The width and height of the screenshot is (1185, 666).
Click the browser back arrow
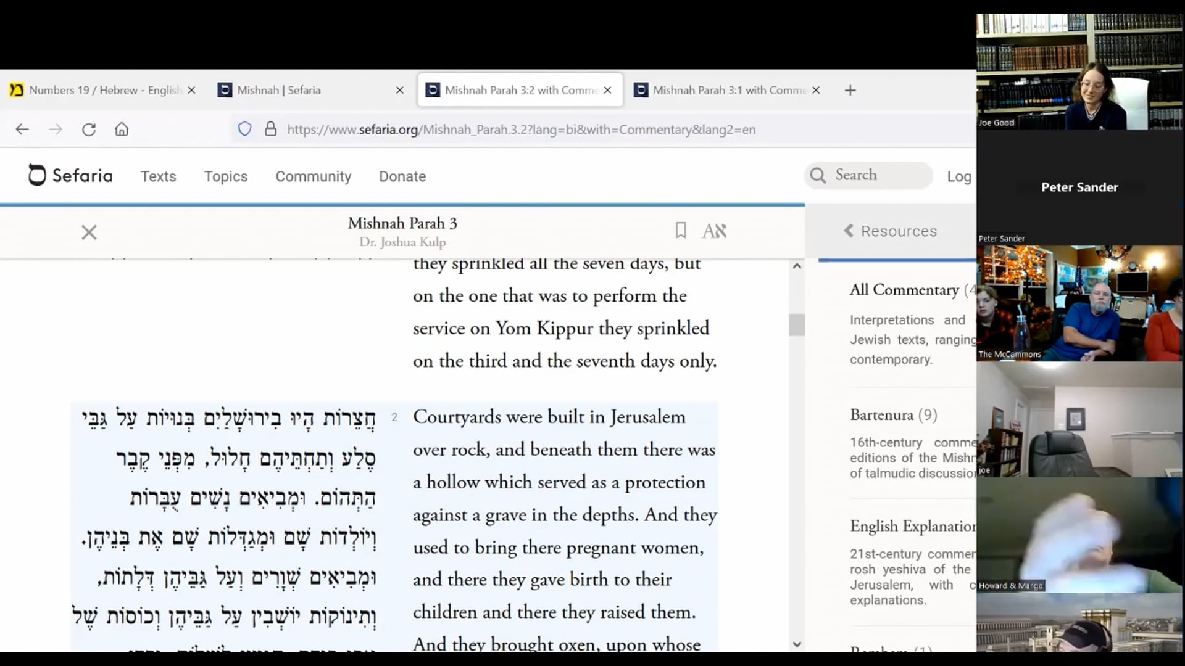point(22,129)
